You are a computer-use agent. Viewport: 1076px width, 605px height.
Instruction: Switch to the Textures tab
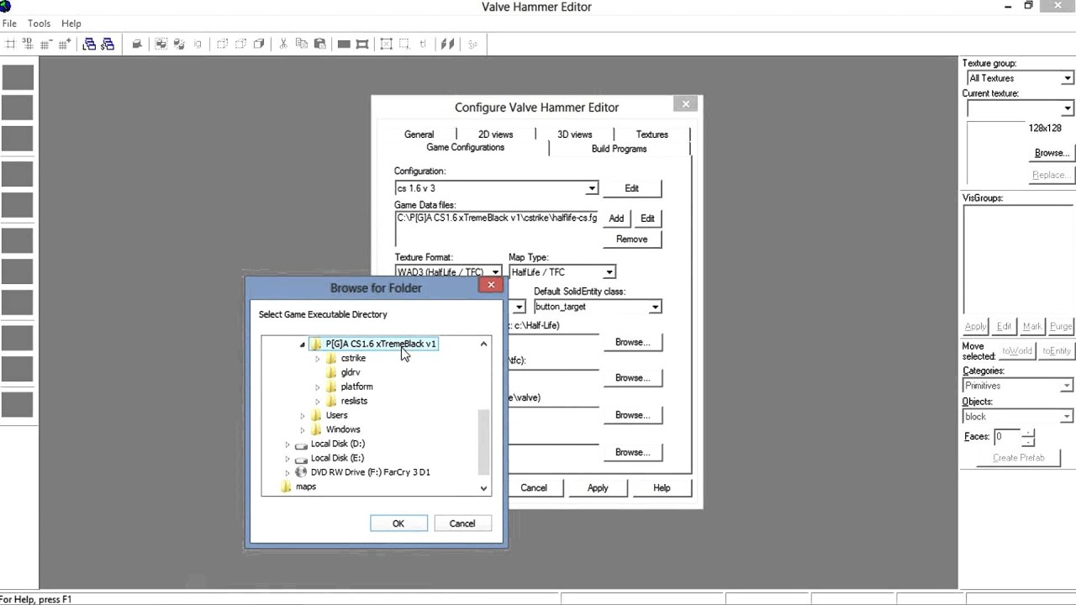[x=652, y=134]
